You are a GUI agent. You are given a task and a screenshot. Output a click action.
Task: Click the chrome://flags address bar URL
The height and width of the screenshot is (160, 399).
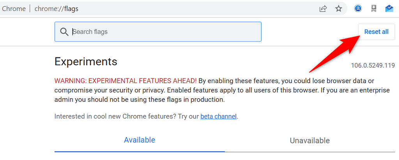coord(57,9)
